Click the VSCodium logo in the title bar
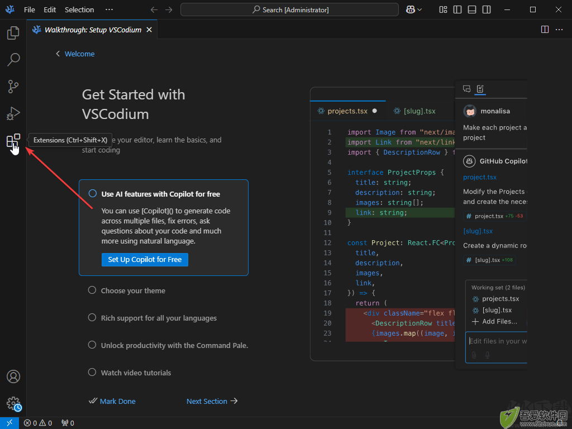 10,9
